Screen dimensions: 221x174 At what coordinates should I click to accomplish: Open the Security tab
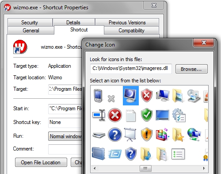click(30, 23)
